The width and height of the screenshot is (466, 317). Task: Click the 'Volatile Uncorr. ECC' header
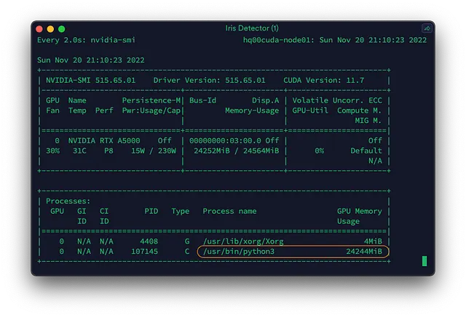(x=337, y=100)
